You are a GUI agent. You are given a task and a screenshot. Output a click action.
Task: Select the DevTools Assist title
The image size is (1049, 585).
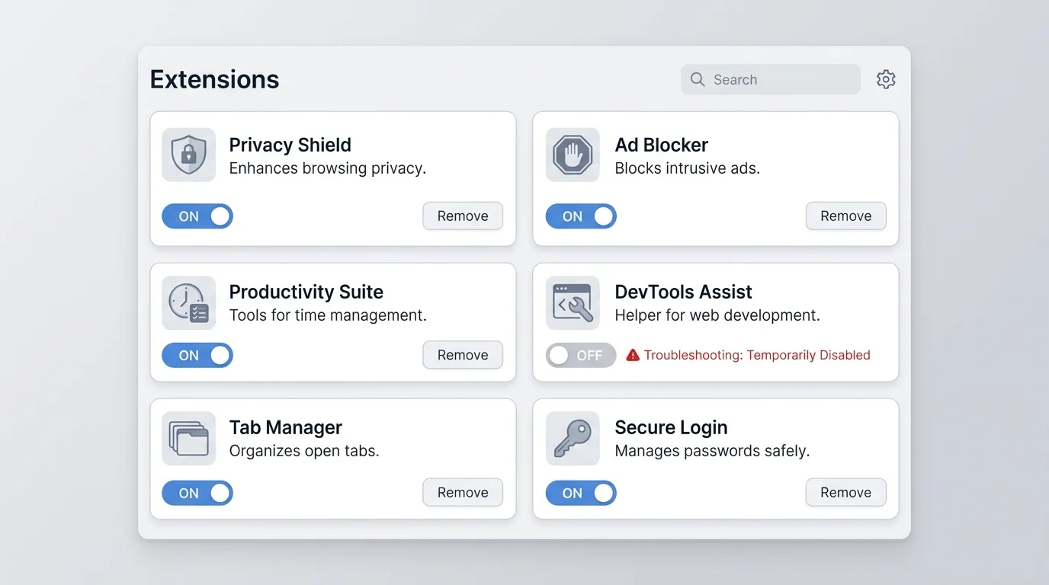tap(684, 292)
